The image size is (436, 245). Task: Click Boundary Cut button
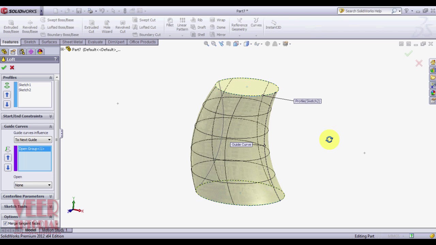tap(146, 35)
